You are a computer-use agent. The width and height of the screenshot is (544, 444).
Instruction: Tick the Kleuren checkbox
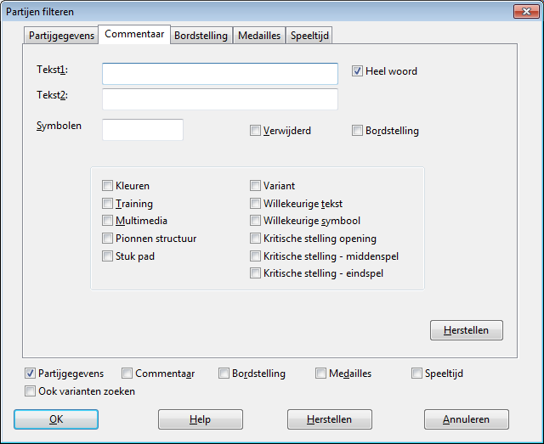(x=108, y=186)
